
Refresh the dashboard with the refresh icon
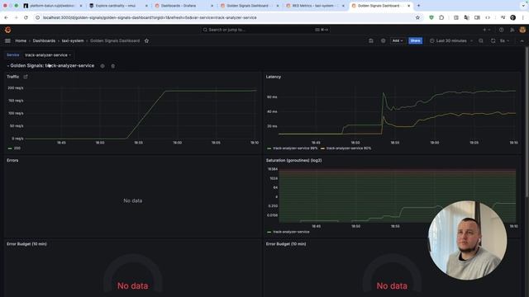pos(493,40)
